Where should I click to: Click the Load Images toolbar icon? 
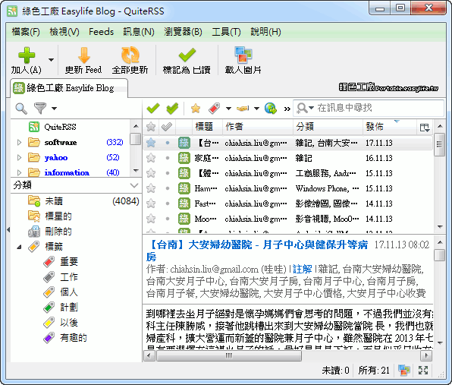[243, 55]
